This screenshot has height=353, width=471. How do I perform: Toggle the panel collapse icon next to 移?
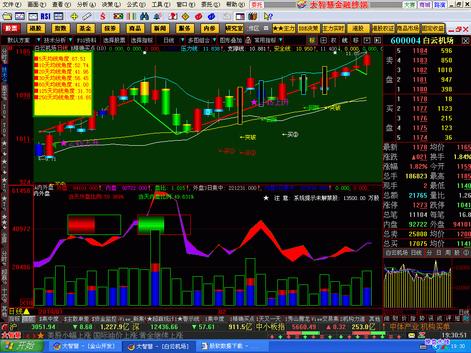(367, 40)
